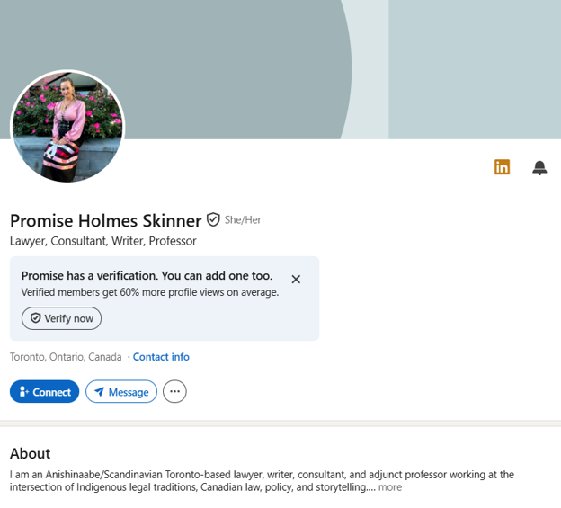Send a Message to Promise
Screen dimensions: 561x508
pos(121,391)
